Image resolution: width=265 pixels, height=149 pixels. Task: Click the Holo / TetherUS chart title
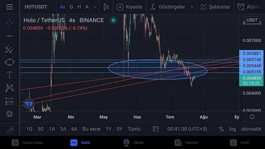click(x=64, y=20)
